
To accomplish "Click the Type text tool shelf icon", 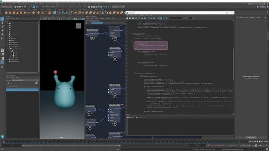I will [x=46, y=13].
